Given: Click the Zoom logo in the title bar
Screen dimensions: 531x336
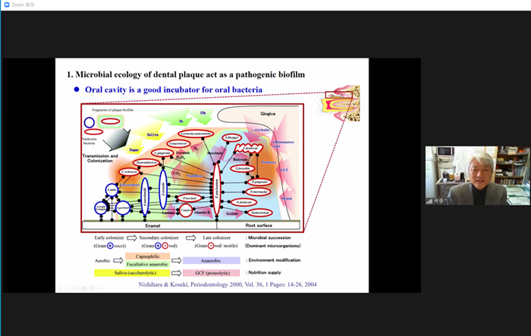Looking at the screenshot, I should pyautogui.click(x=6, y=5).
